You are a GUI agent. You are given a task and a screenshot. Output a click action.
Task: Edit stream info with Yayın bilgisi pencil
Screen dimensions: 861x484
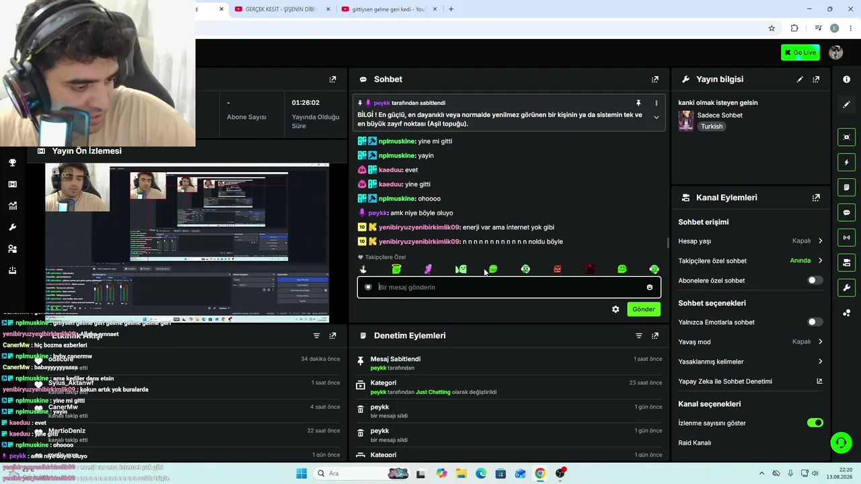800,79
